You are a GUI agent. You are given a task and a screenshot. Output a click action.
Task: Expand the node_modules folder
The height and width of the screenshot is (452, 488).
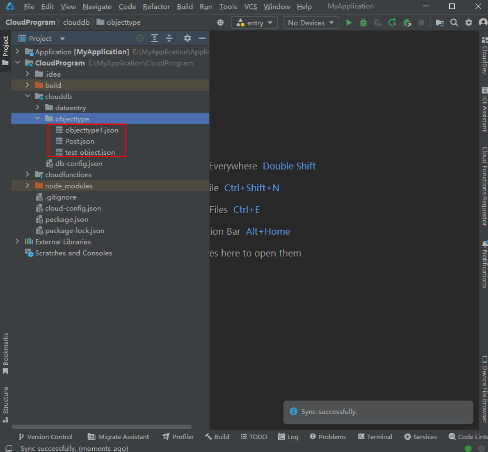pyautogui.click(x=27, y=186)
